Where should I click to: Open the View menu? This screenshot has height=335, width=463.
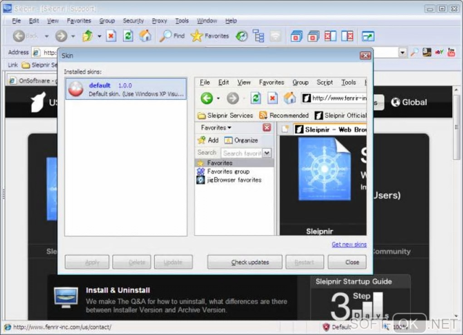pyautogui.click(x=53, y=21)
